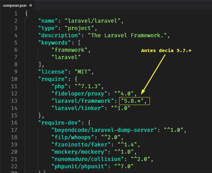
Task: Click the "name" key
Action: point(48,21)
